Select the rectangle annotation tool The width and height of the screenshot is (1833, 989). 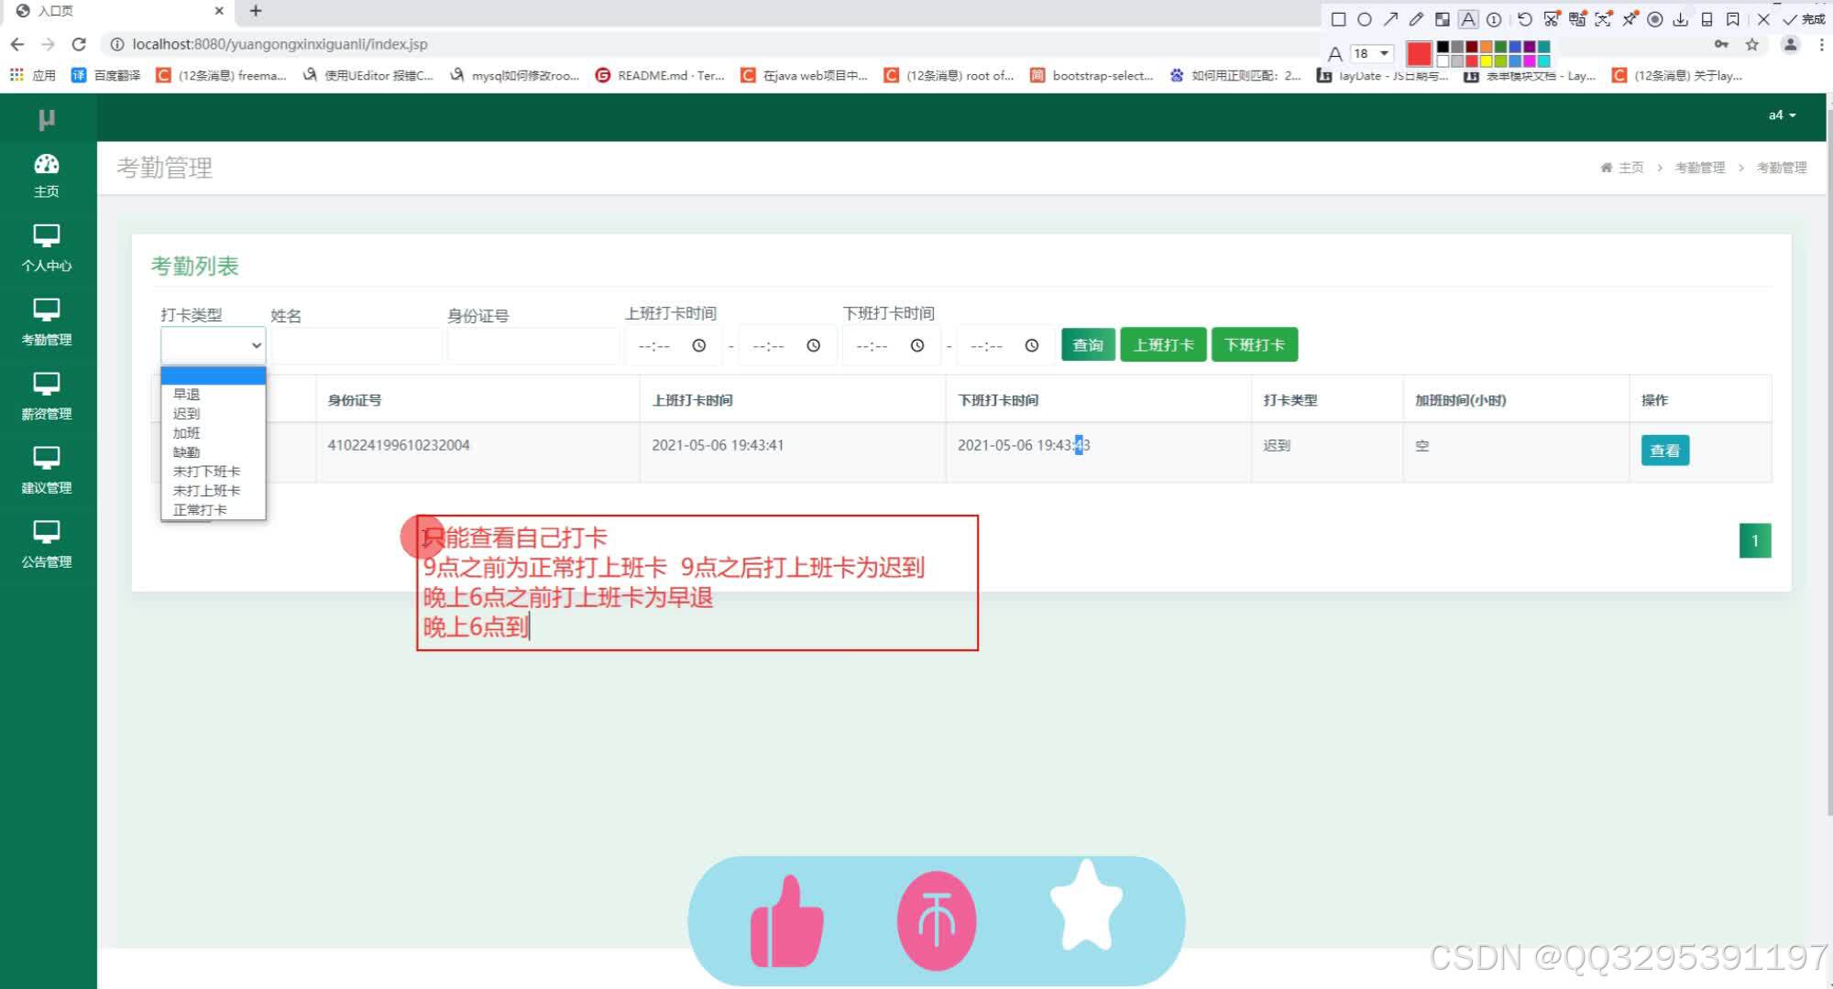point(1338,19)
